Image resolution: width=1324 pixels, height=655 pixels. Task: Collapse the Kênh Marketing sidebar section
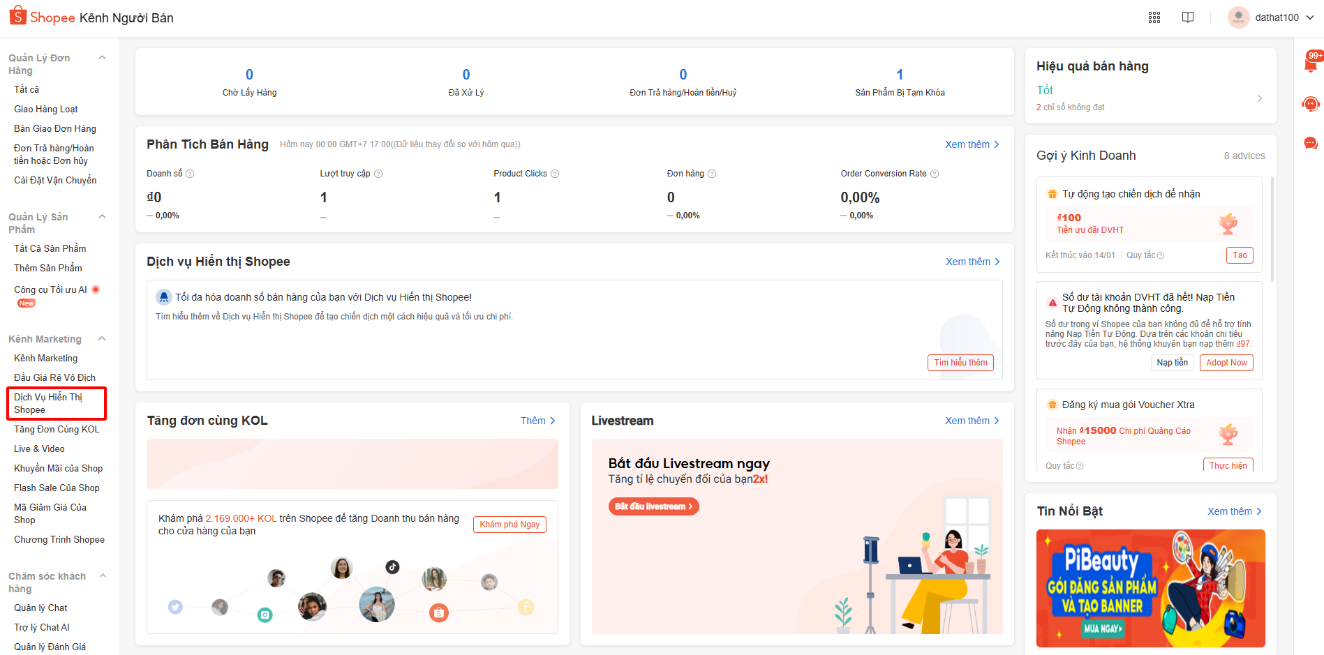103,339
